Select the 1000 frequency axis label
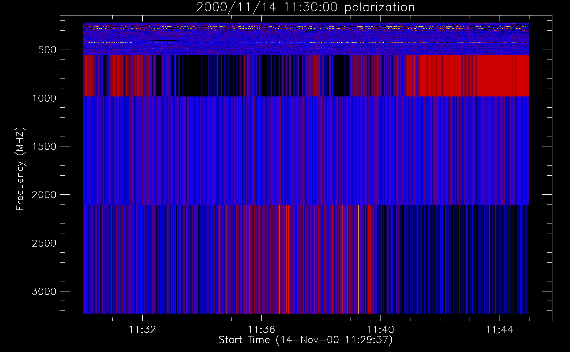570x352 pixels. point(44,98)
